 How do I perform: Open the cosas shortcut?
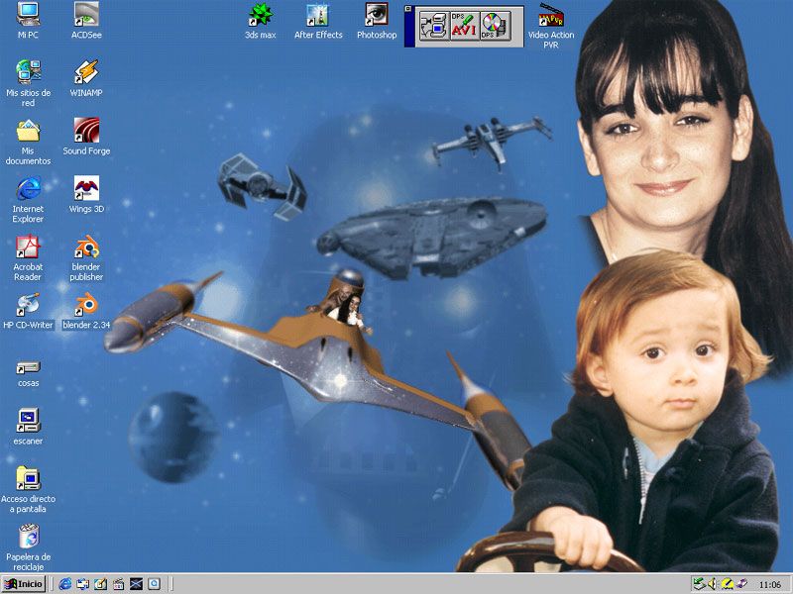coord(29,373)
